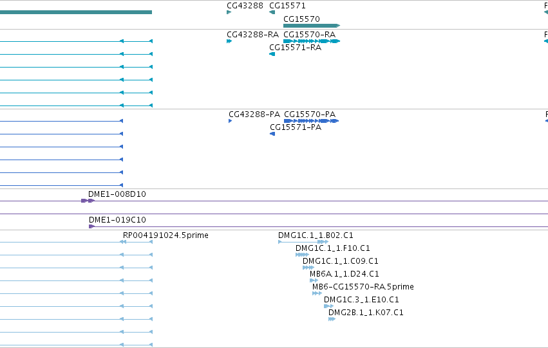The image size is (548, 348).
Task: Select the DMG2B.1_1.K07.C1 EST label
Action: click(x=366, y=313)
